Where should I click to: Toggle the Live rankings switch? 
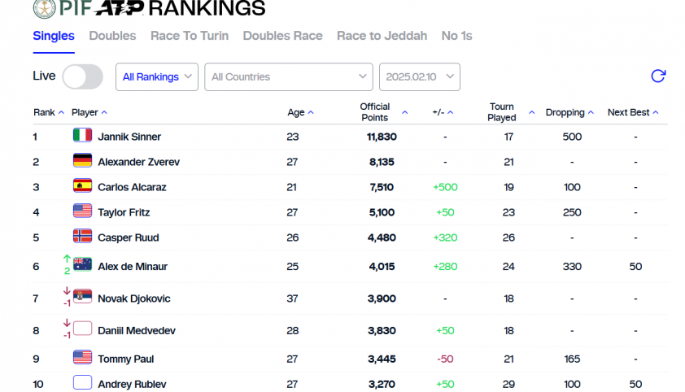[82, 76]
